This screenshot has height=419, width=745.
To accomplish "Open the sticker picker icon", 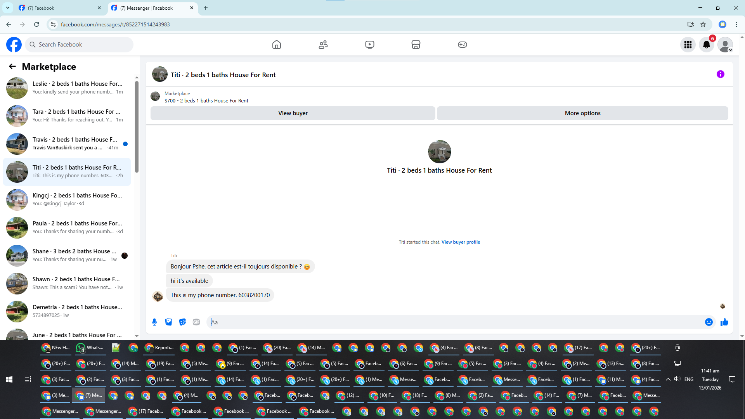I will (182, 322).
